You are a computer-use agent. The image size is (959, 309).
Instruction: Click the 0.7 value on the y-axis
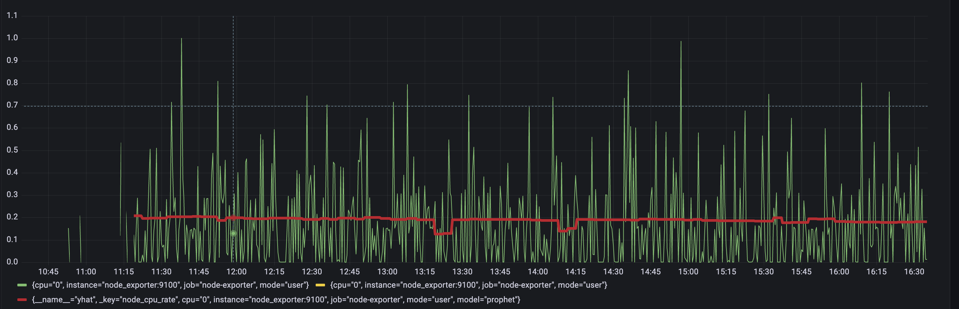12,105
